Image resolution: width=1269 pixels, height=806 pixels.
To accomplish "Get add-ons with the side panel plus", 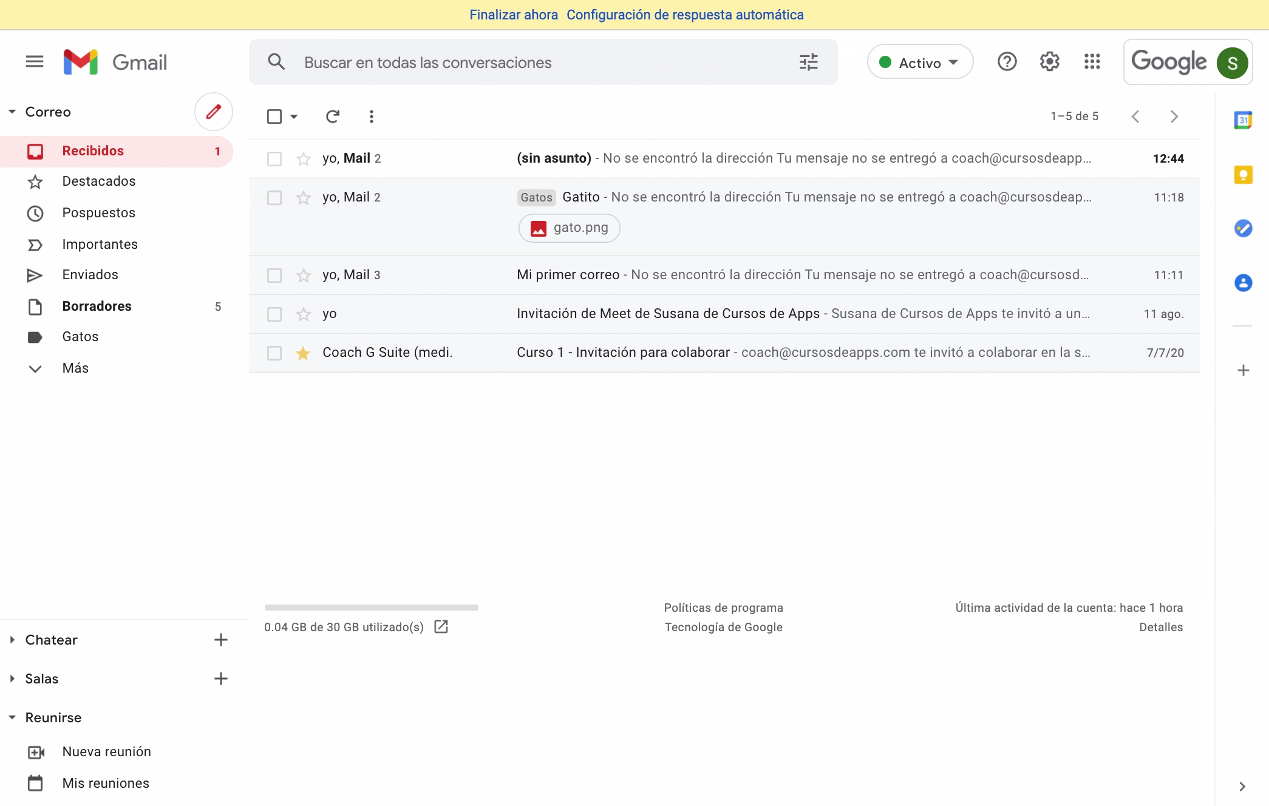I will (x=1243, y=370).
